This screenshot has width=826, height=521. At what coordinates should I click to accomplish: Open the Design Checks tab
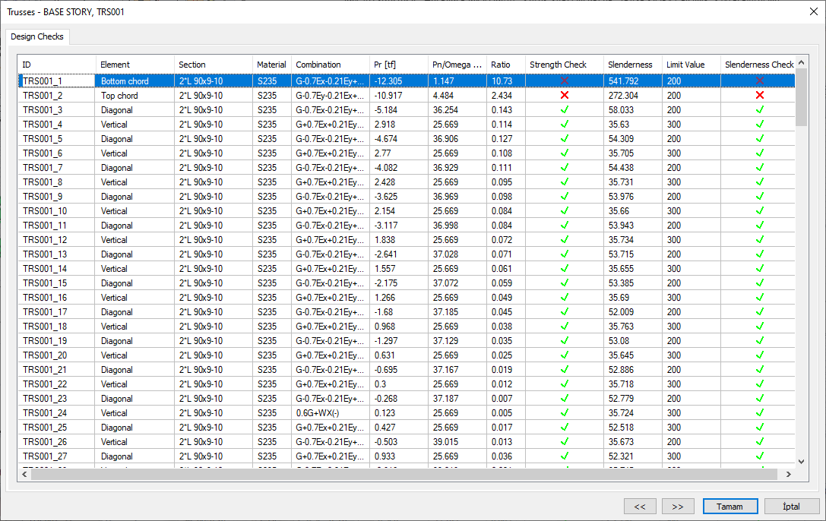(38, 36)
